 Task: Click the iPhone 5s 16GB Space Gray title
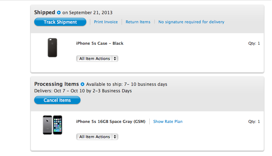[111, 121]
